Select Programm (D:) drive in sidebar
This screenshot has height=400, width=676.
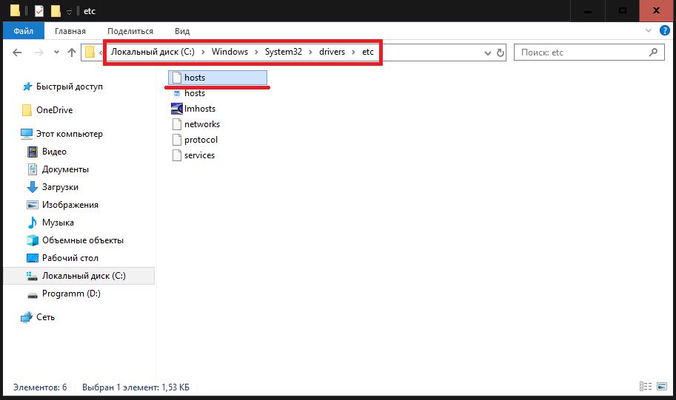[71, 294]
